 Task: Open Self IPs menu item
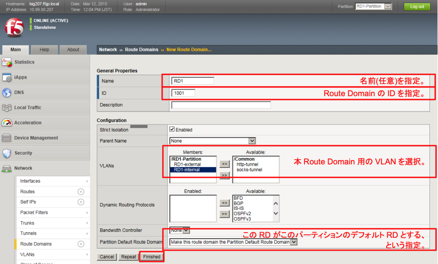click(x=28, y=202)
